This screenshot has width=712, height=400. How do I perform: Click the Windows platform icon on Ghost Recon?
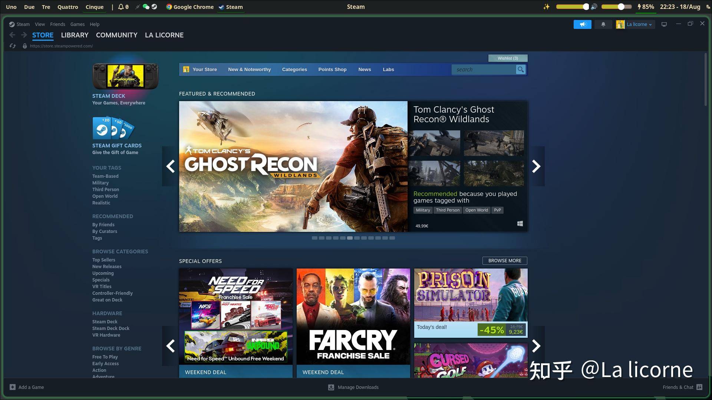tap(520, 223)
